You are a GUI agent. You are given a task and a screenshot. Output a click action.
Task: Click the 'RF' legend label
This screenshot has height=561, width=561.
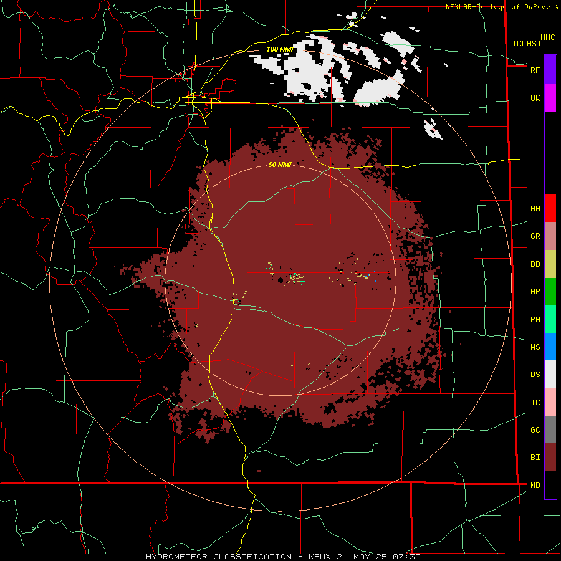(x=535, y=70)
